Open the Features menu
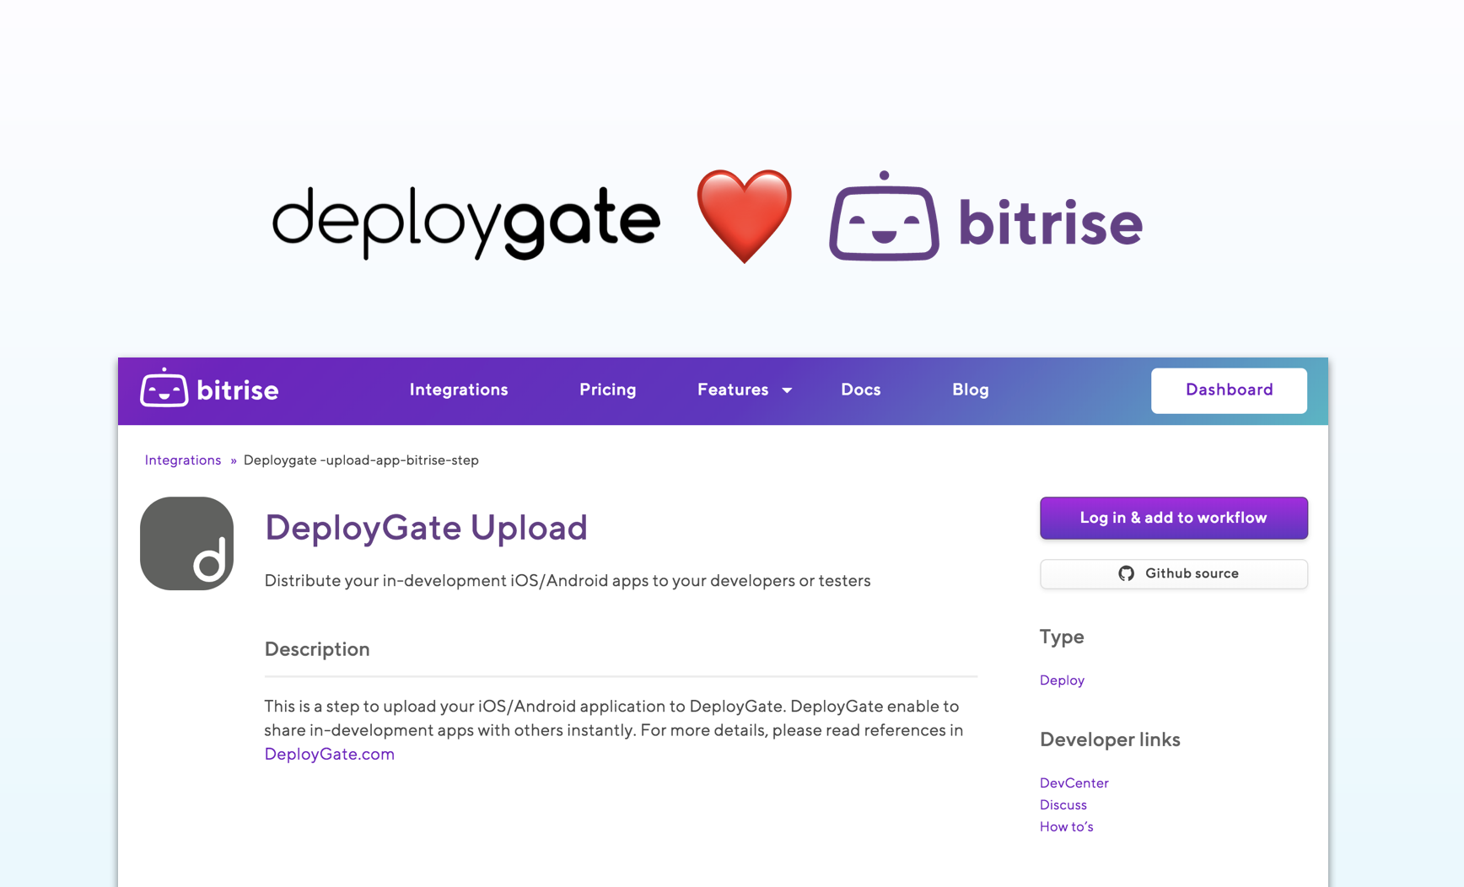The height and width of the screenshot is (887, 1464). [733, 390]
